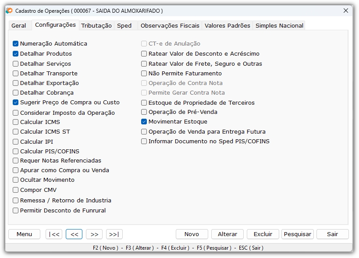
Task: Open the Menu button
Action: point(24,234)
